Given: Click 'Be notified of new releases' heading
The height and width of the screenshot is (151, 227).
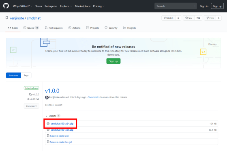Looking at the screenshot, I should 113,47.
